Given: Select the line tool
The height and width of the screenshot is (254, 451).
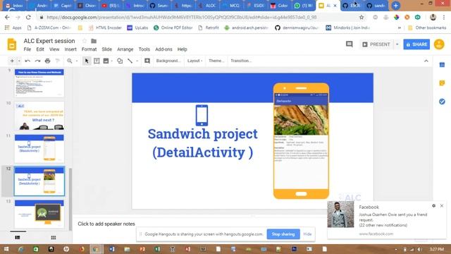Looking at the screenshot, I should [130, 61].
